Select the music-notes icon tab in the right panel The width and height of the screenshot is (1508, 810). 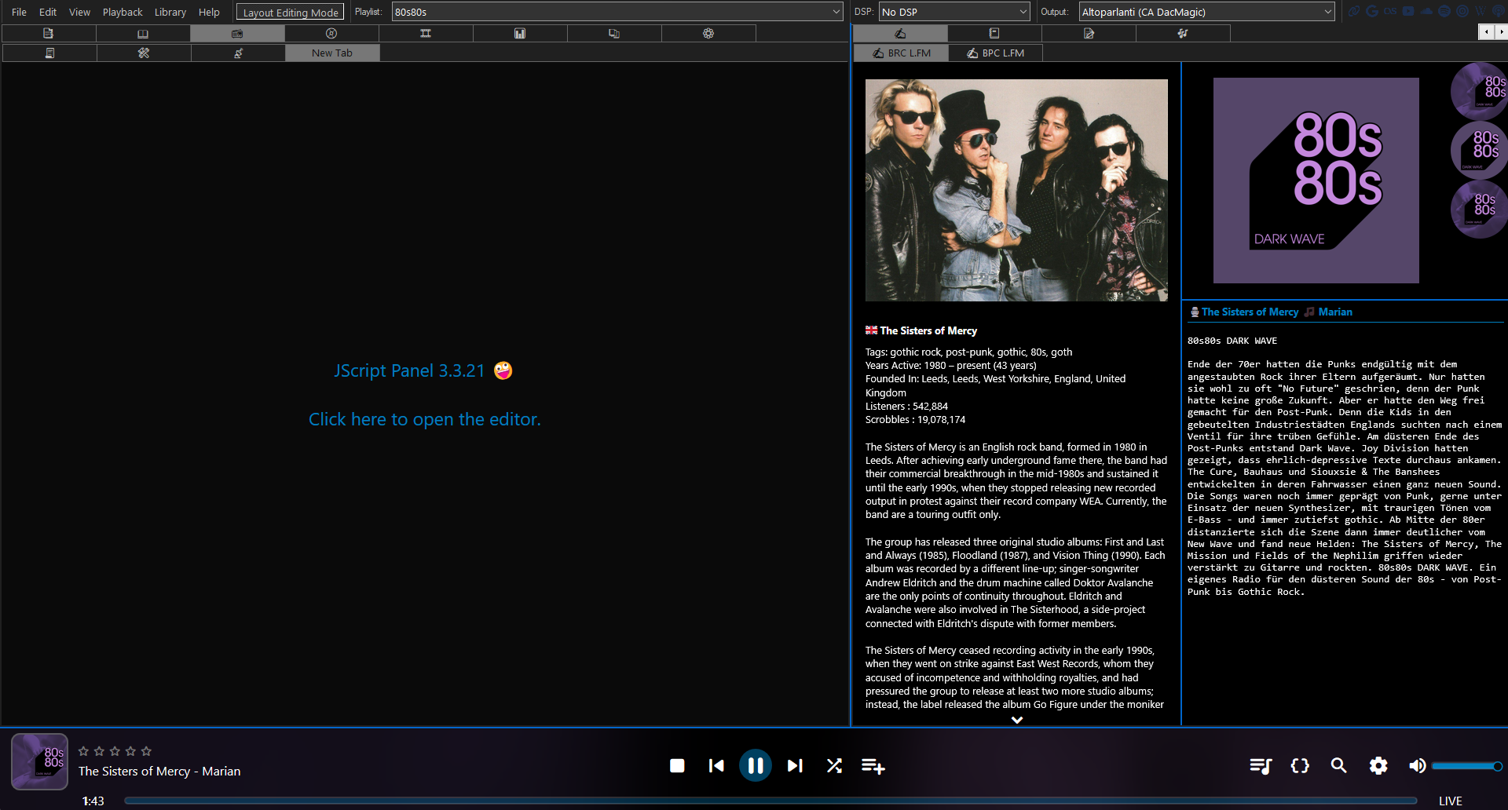pos(1183,33)
